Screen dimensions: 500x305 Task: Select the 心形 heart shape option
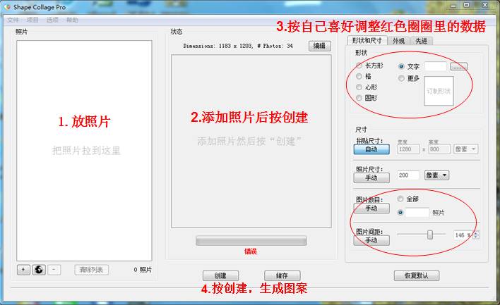(359, 87)
